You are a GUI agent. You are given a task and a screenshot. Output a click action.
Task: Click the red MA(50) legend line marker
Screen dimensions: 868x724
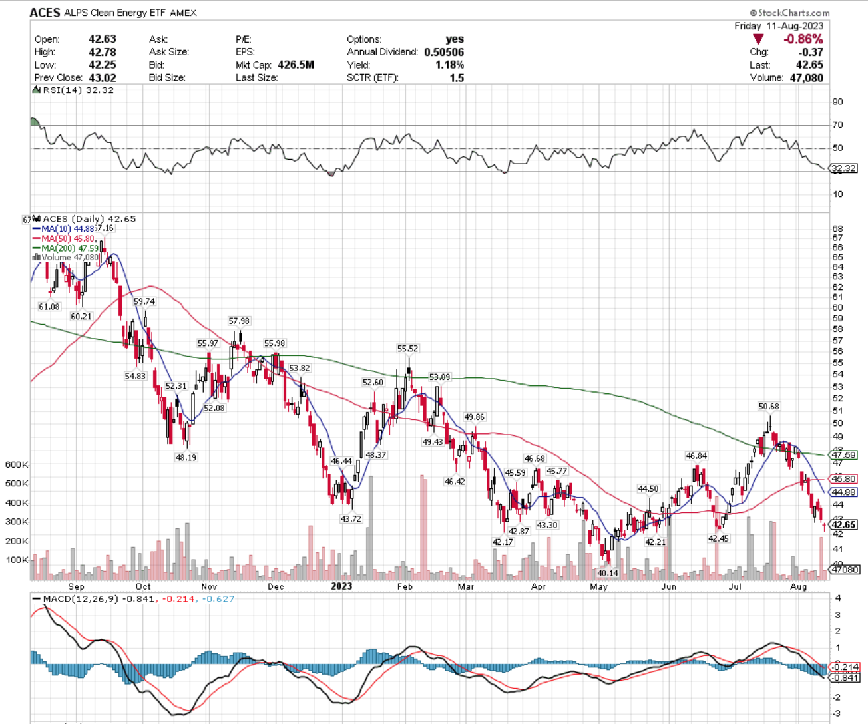37,238
